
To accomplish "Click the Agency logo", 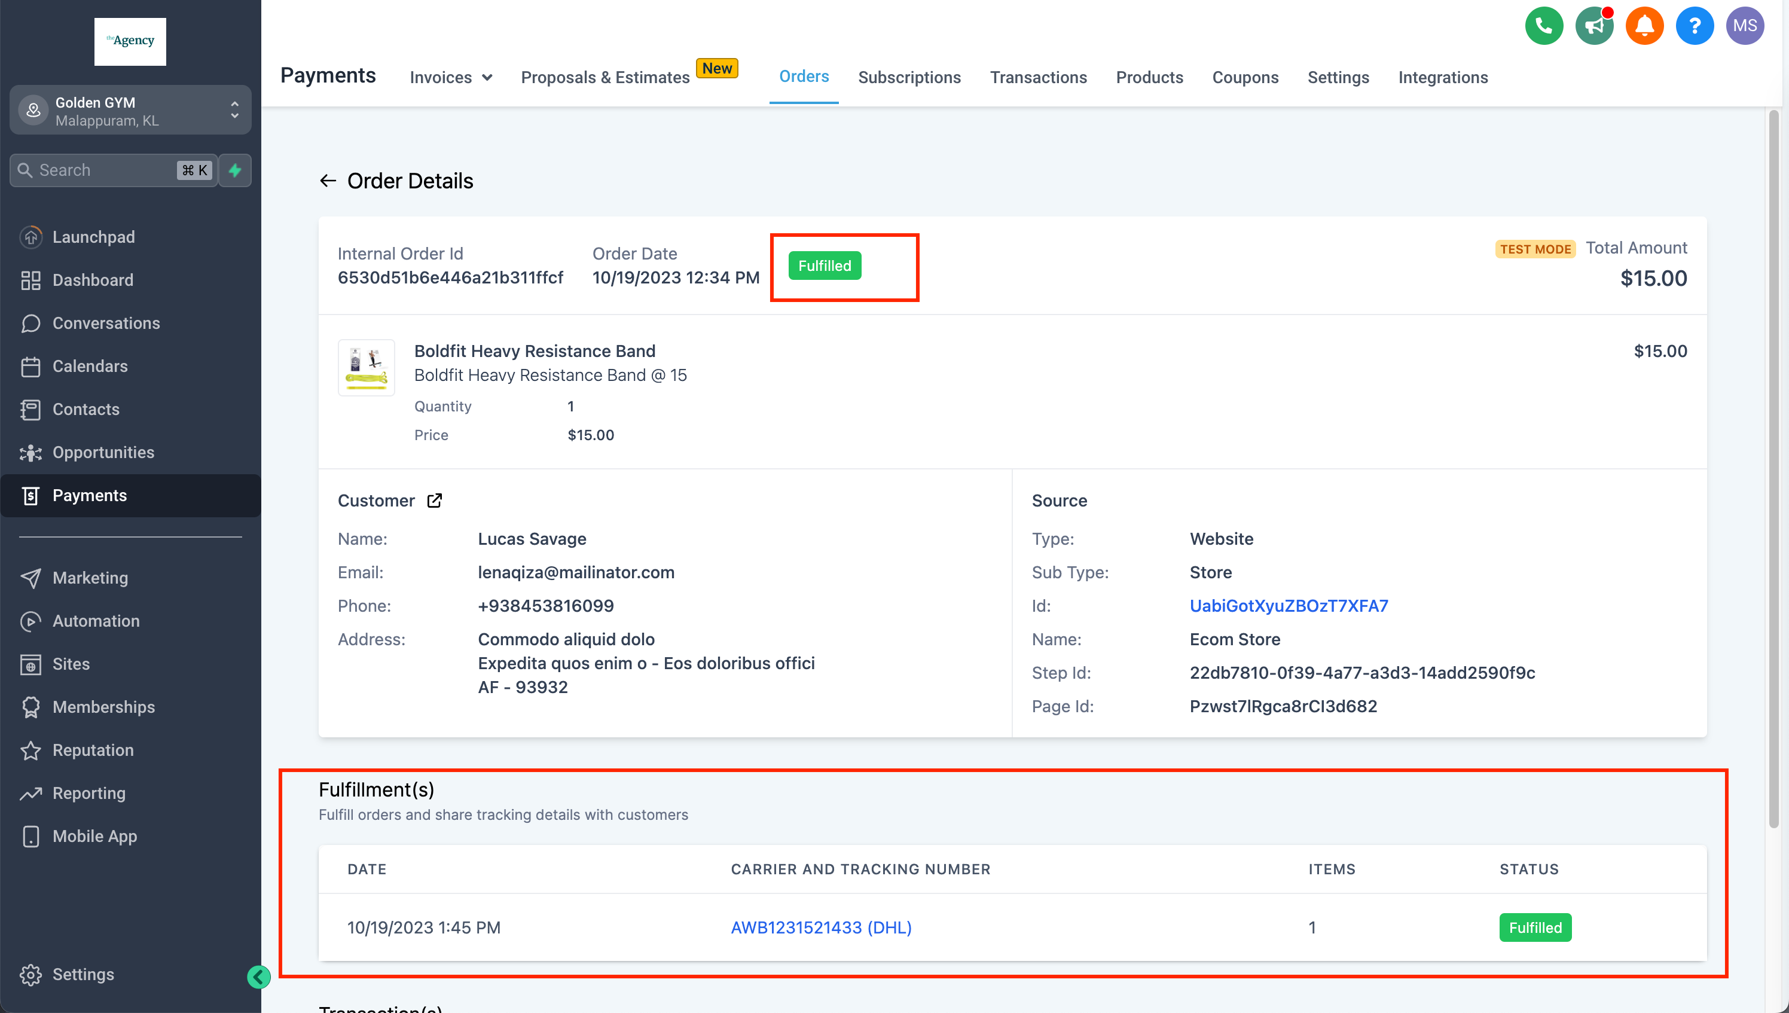I will pos(130,42).
